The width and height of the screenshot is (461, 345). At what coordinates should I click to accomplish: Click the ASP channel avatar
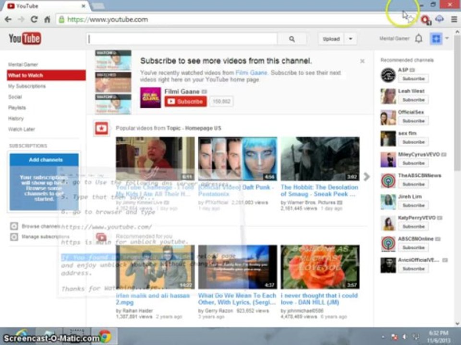coord(388,75)
